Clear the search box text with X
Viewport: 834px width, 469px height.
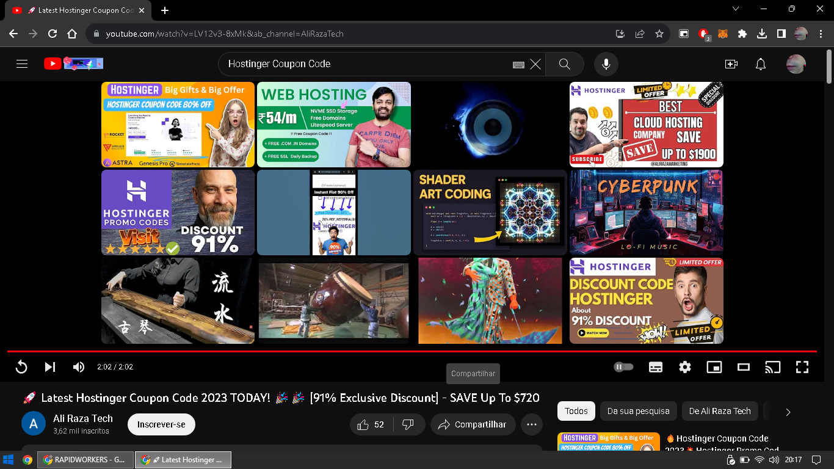[535, 64]
